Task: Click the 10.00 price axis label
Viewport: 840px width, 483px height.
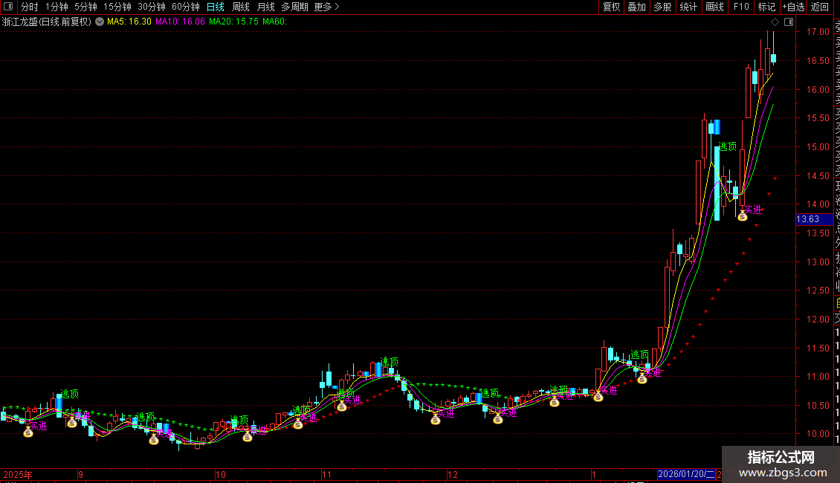Action: [x=818, y=434]
